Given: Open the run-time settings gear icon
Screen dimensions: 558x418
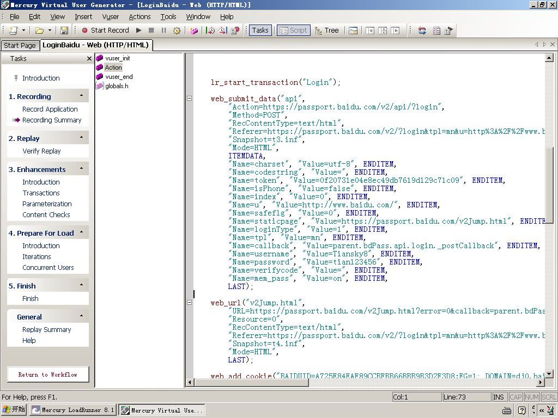Looking at the screenshot, I should 177,30.
